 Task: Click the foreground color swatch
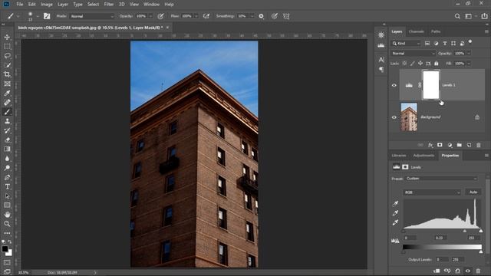click(5, 248)
